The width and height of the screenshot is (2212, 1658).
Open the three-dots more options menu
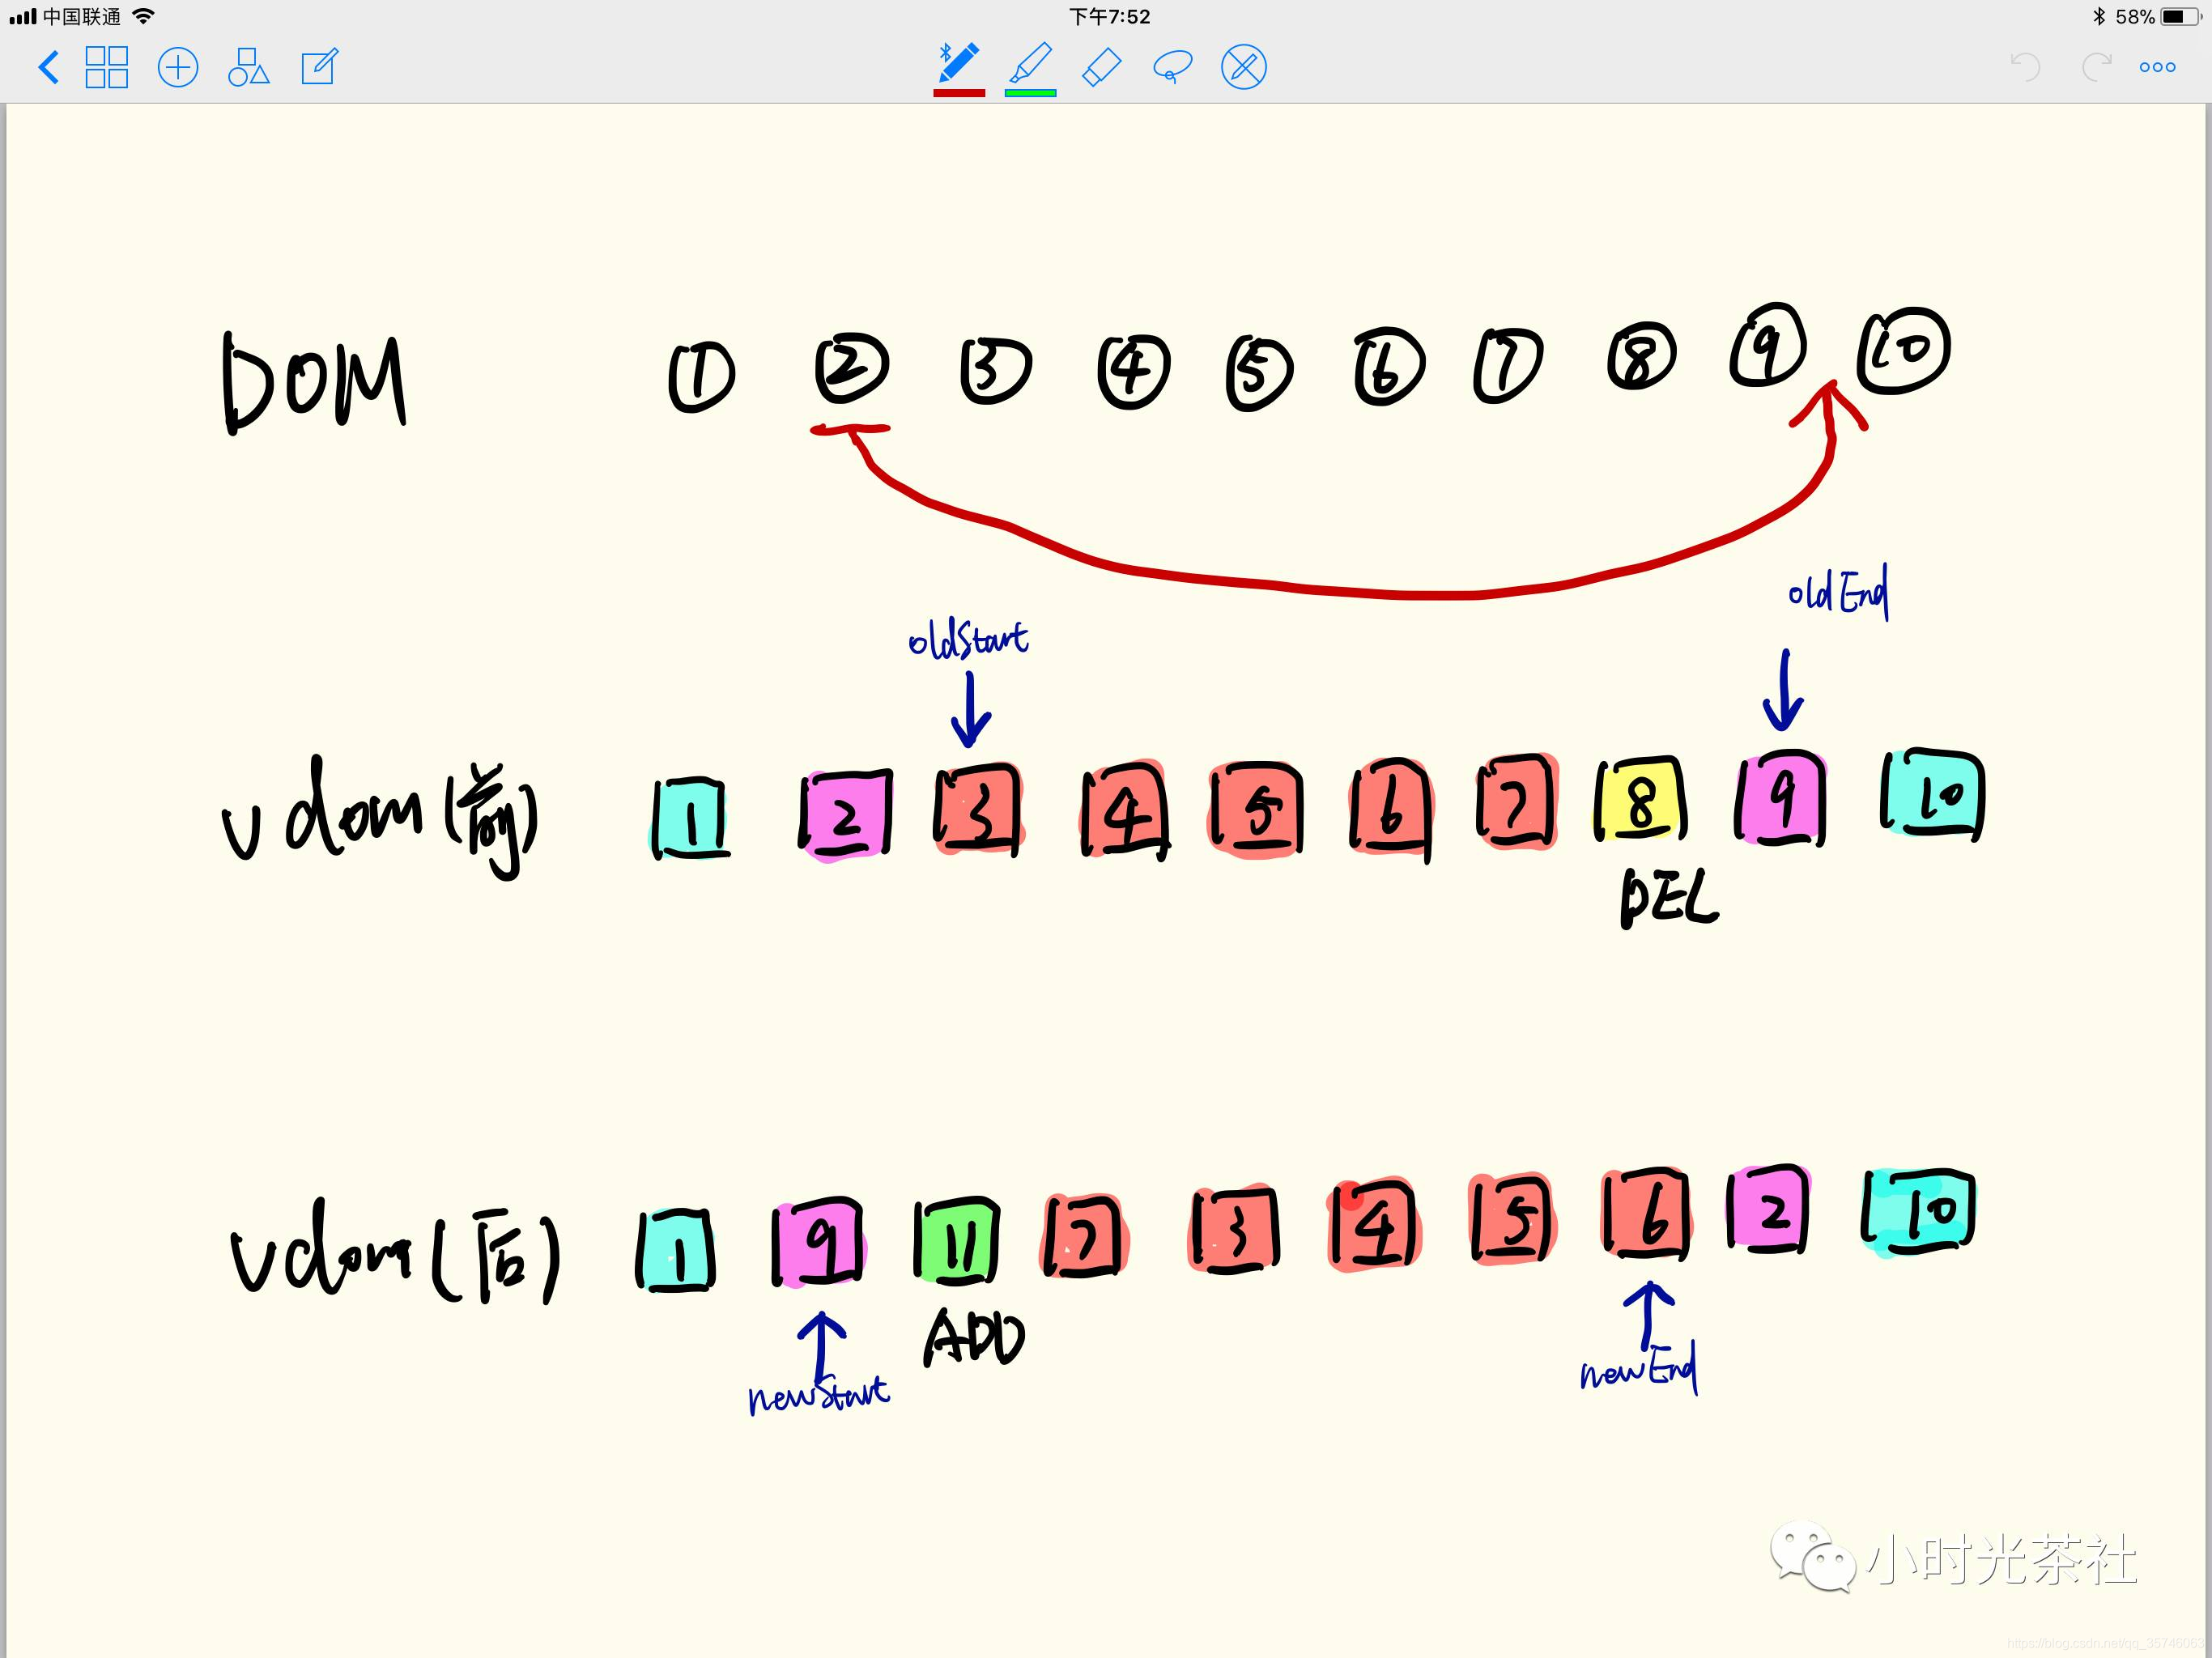(2157, 68)
